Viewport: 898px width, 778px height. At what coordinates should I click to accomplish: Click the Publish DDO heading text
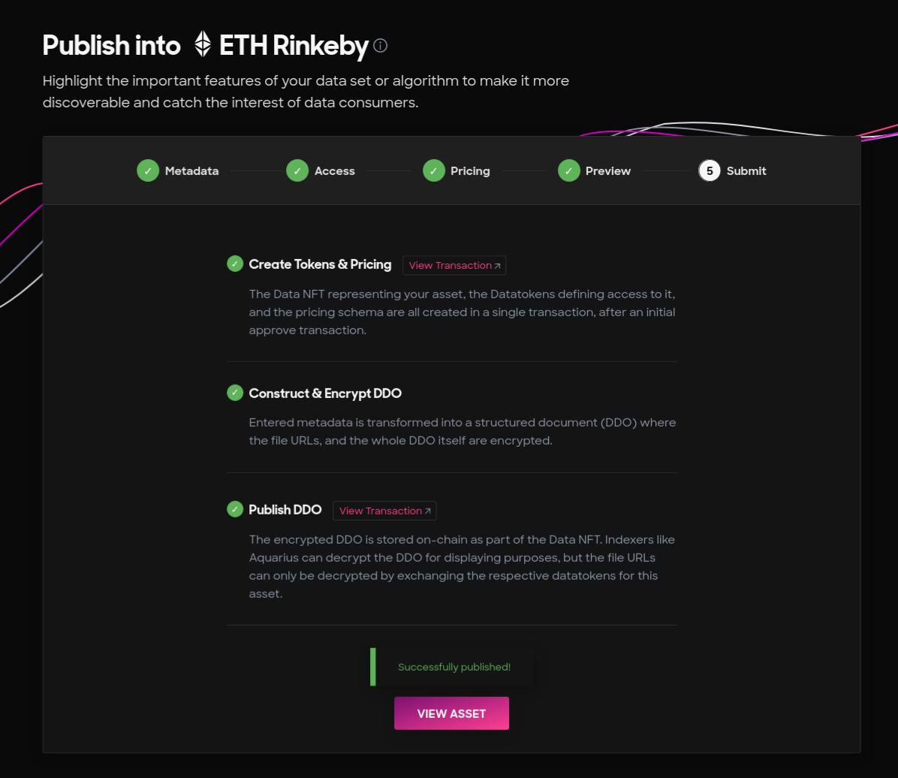[285, 510]
